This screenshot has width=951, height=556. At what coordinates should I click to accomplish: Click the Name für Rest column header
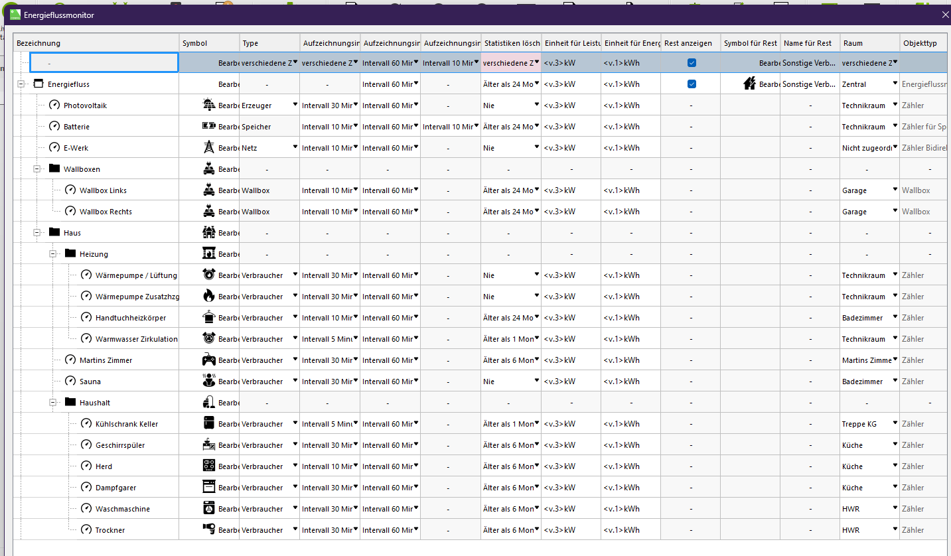pyautogui.click(x=810, y=43)
